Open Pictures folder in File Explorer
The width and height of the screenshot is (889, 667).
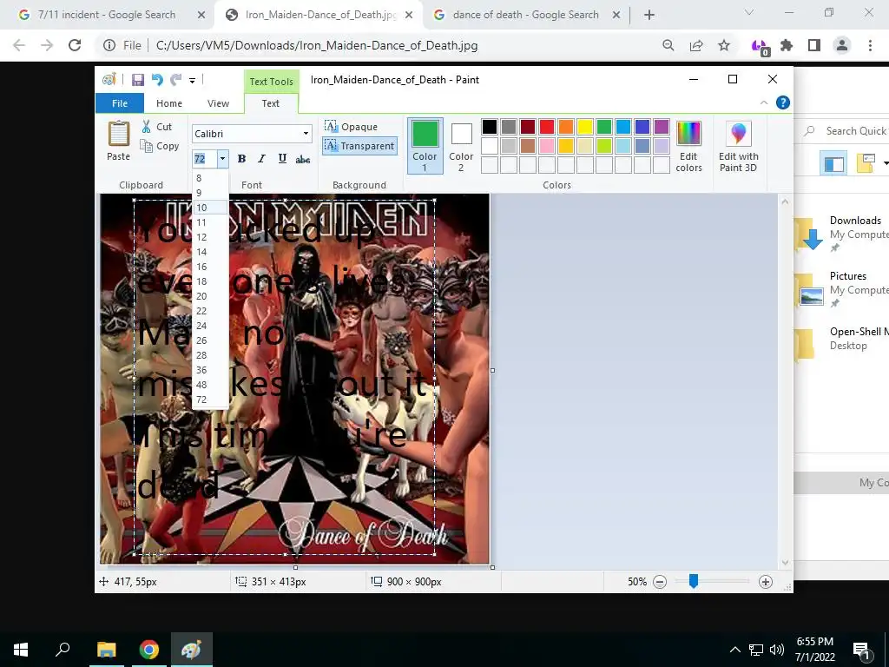click(840, 289)
